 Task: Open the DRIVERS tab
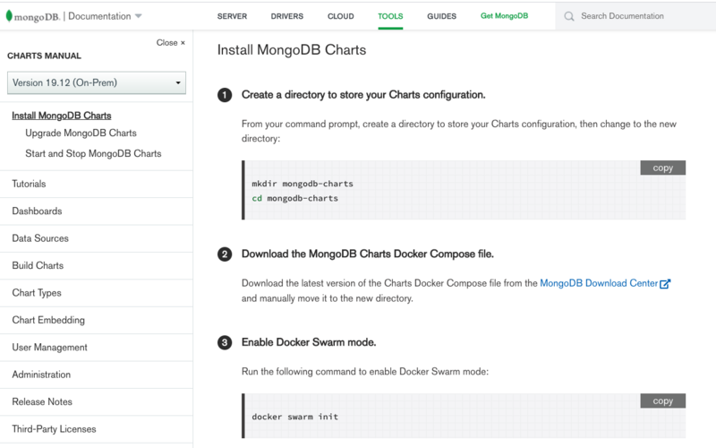coord(286,16)
